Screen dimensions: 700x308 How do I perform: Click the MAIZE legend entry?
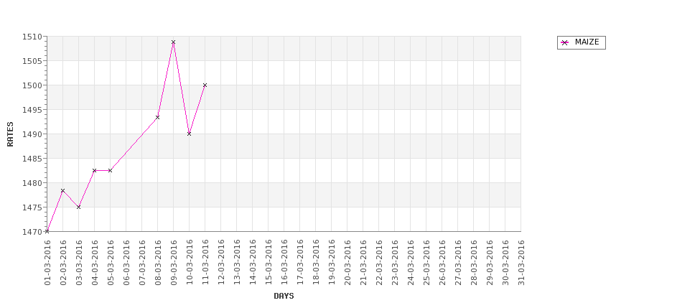coord(582,42)
